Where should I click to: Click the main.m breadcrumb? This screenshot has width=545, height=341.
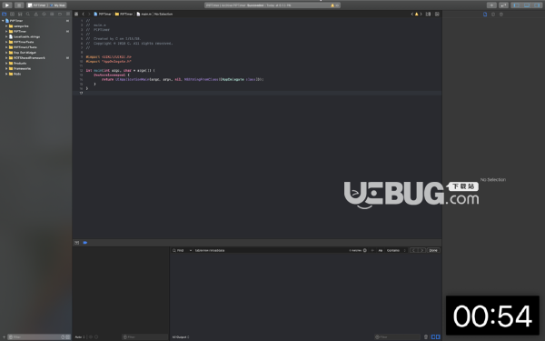144,14
